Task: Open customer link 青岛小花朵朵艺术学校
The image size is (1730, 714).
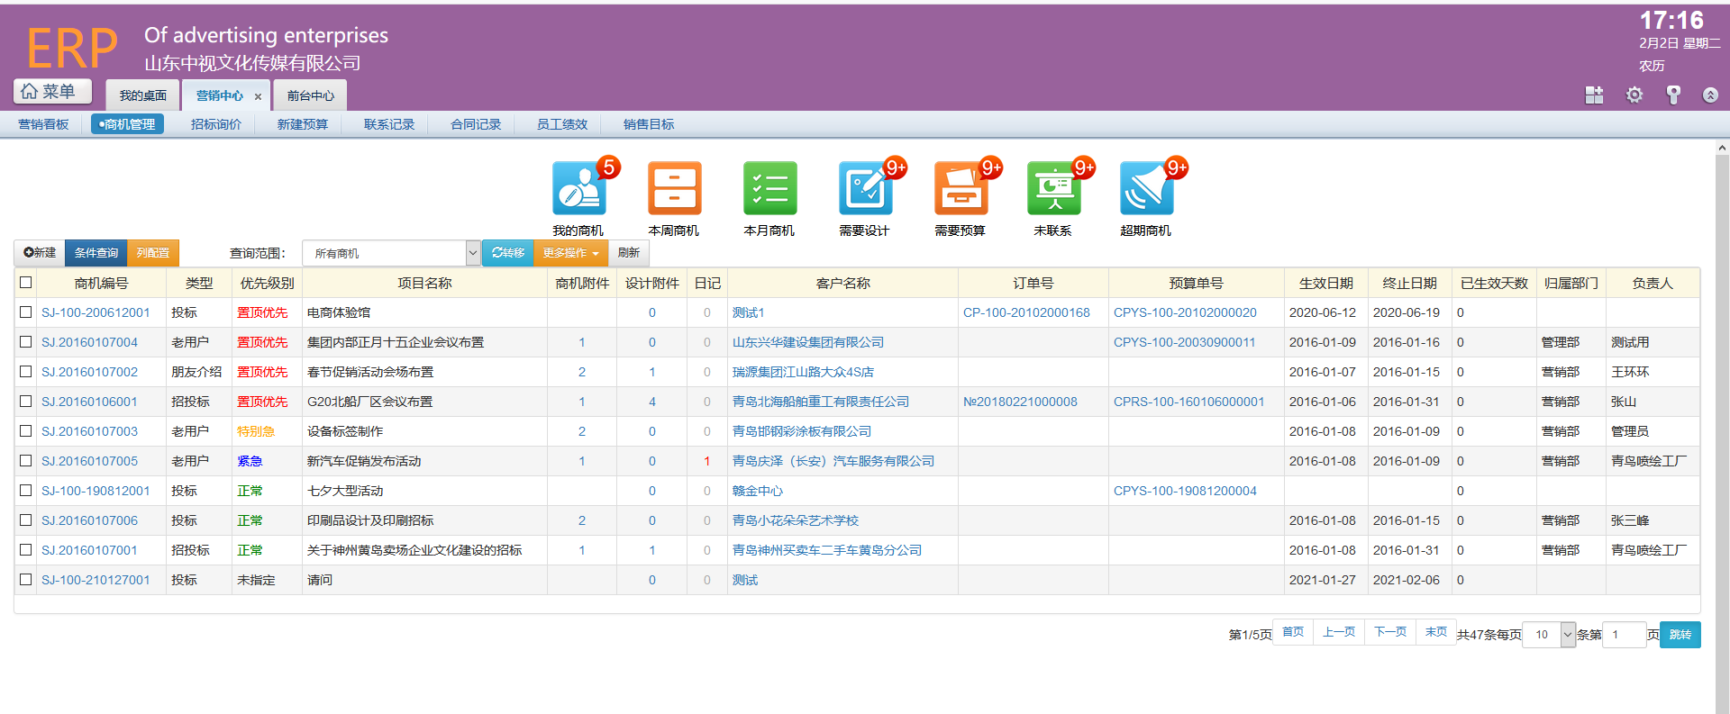Action: point(796,520)
